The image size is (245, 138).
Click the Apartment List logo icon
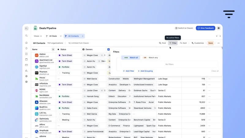pyautogui.click(x=36, y=61)
